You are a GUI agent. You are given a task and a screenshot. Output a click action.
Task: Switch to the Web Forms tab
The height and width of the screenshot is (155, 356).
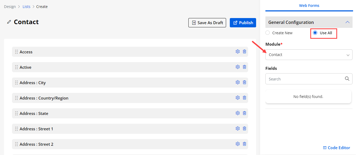309,6
